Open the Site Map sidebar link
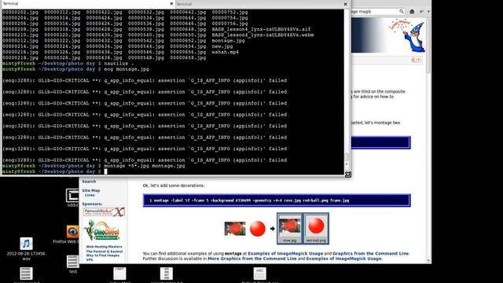The width and height of the screenshot is (503, 283). pos(91,190)
